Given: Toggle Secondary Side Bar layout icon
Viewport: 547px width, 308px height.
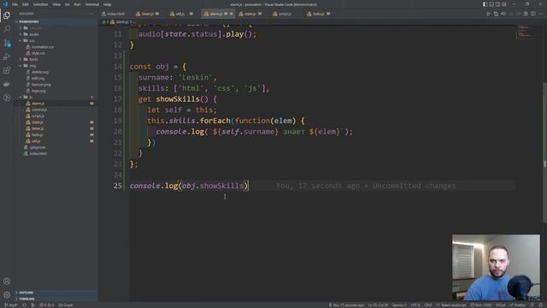Looking at the screenshot, I should tap(497, 4).
